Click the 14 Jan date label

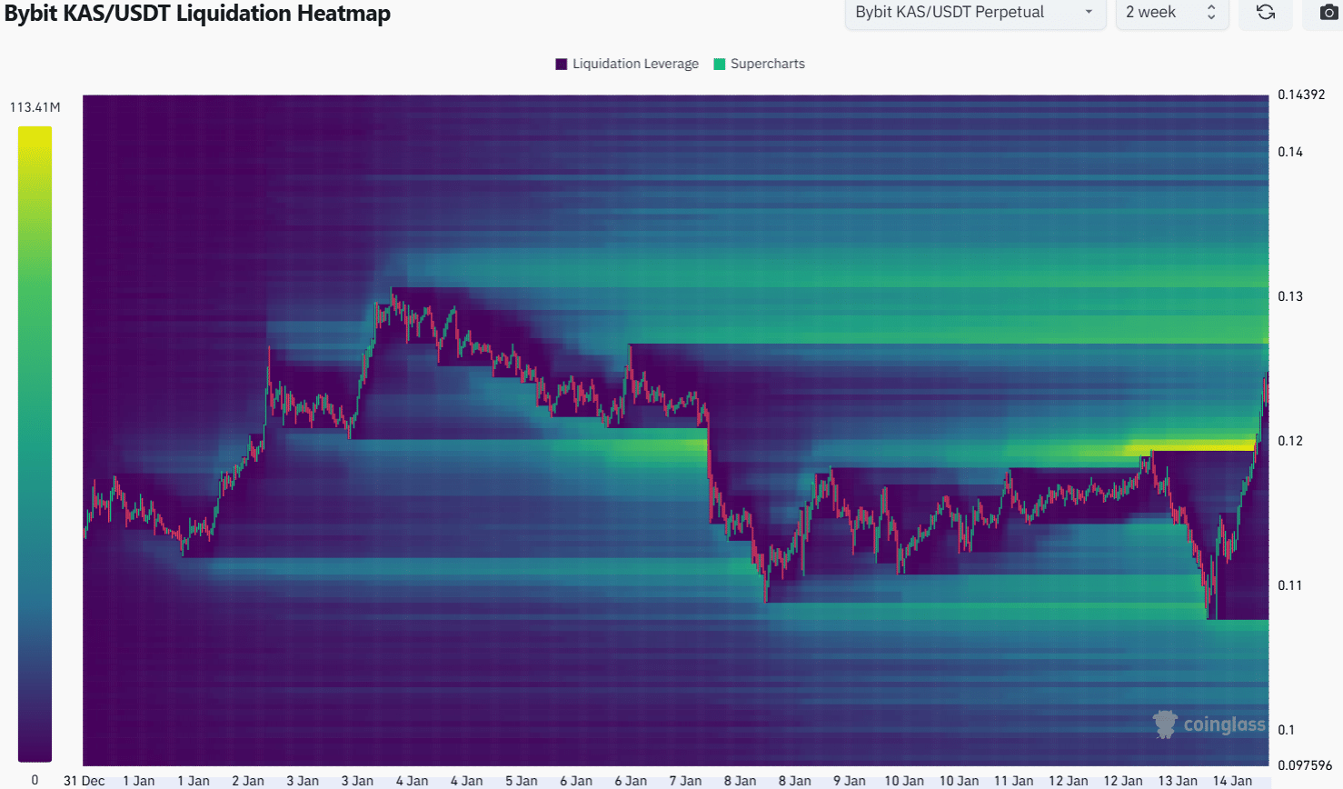tap(1232, 781)
